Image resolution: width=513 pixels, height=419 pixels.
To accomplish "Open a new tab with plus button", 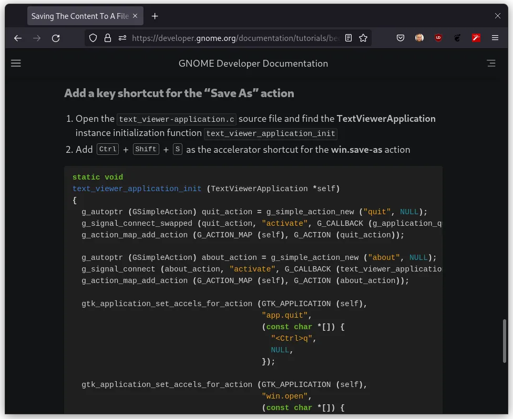I will tap(155, 16).
